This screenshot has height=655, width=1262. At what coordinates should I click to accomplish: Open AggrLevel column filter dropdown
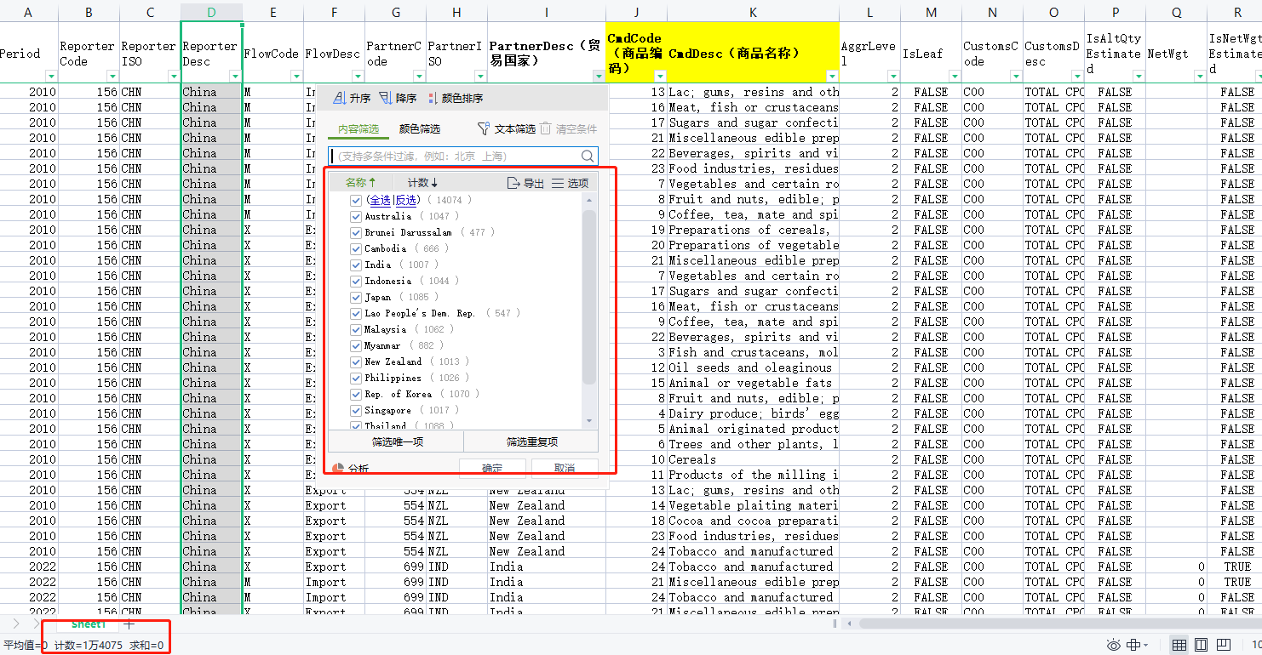pyautogui.click(x=893, y=76)
